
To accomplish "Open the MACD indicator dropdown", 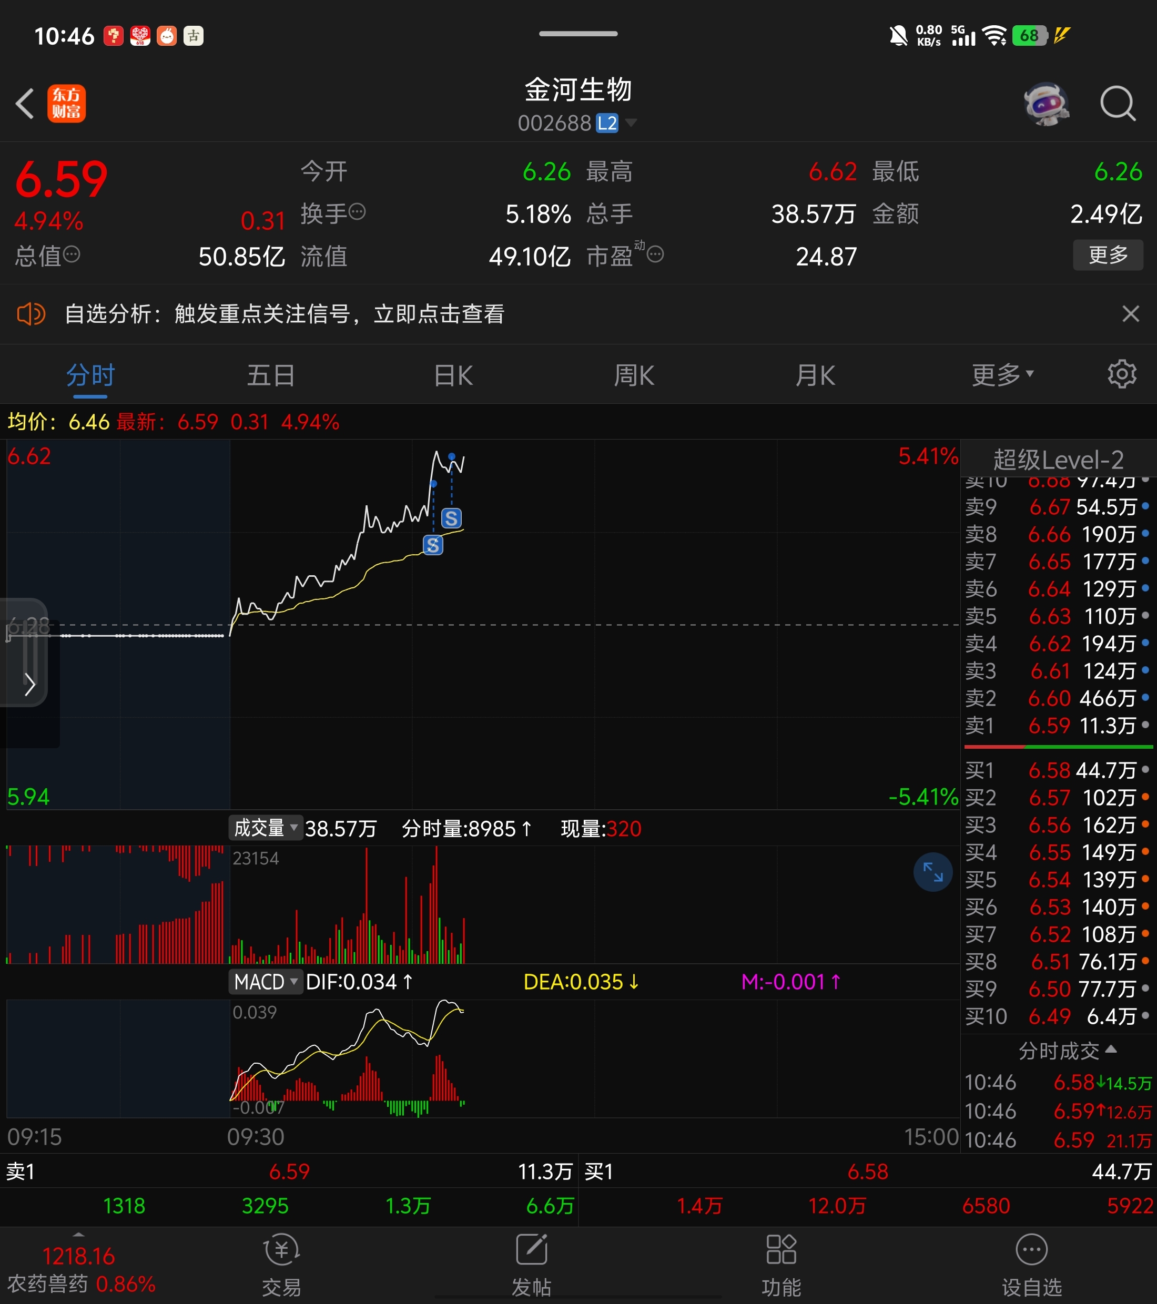I will click(x=265, y=981).
